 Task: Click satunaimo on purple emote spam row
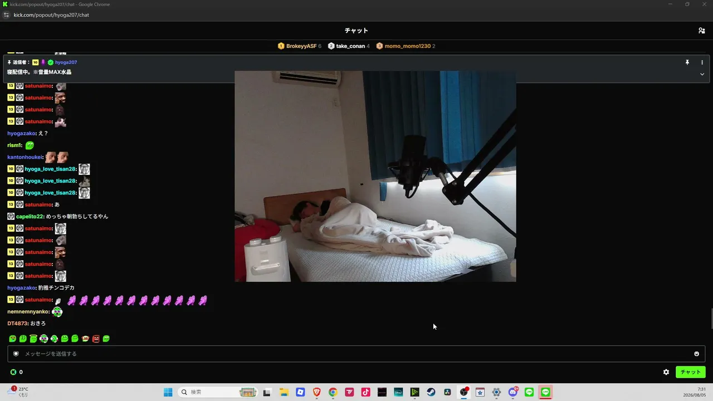point(39,300)
